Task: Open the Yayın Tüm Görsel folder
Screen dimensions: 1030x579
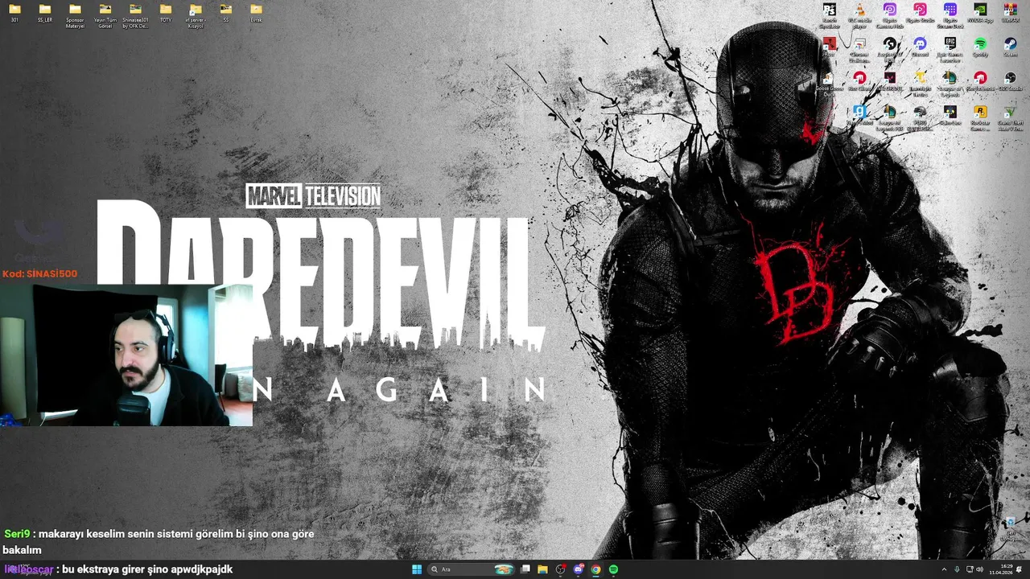Action: point(105,15)
